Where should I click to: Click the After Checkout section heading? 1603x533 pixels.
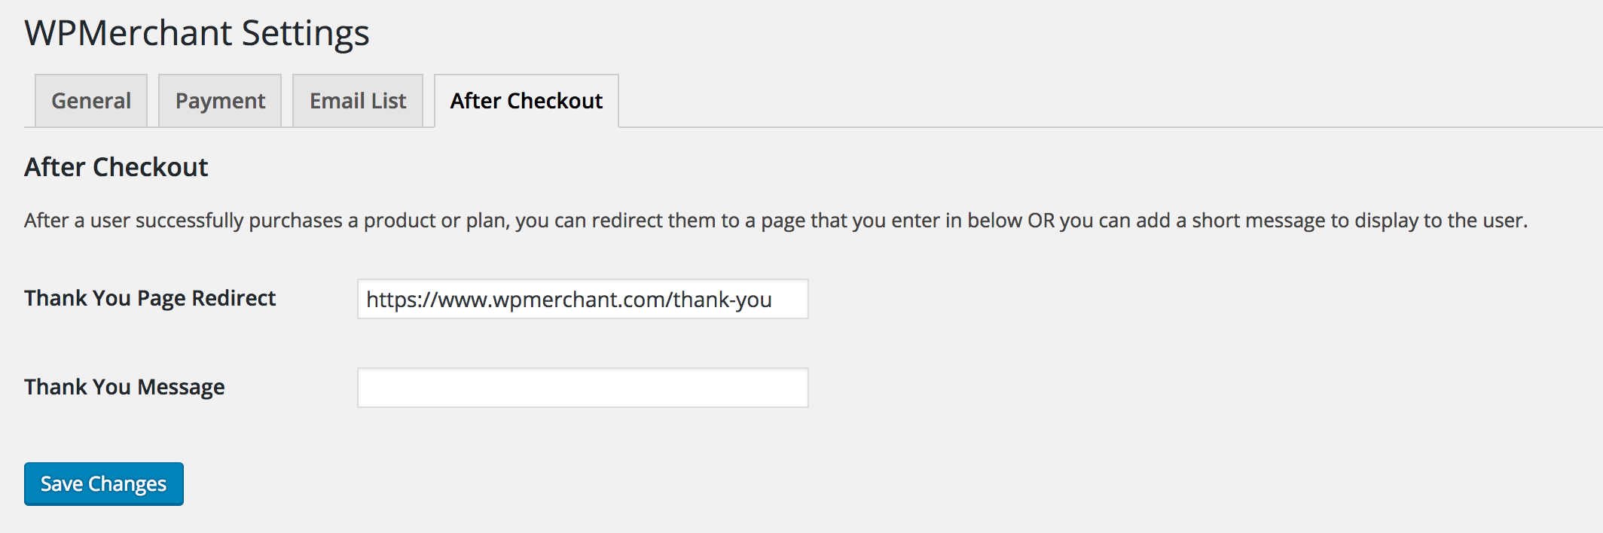click(116, 167)
